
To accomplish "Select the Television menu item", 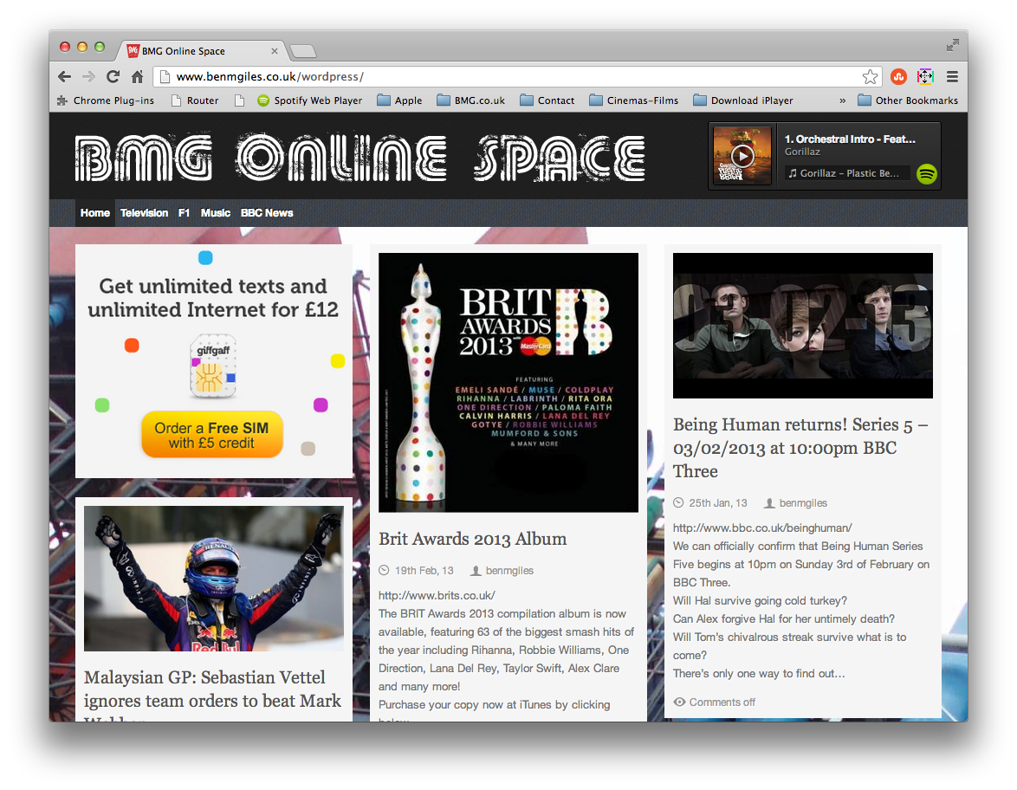I will click(x=144, y=213).
